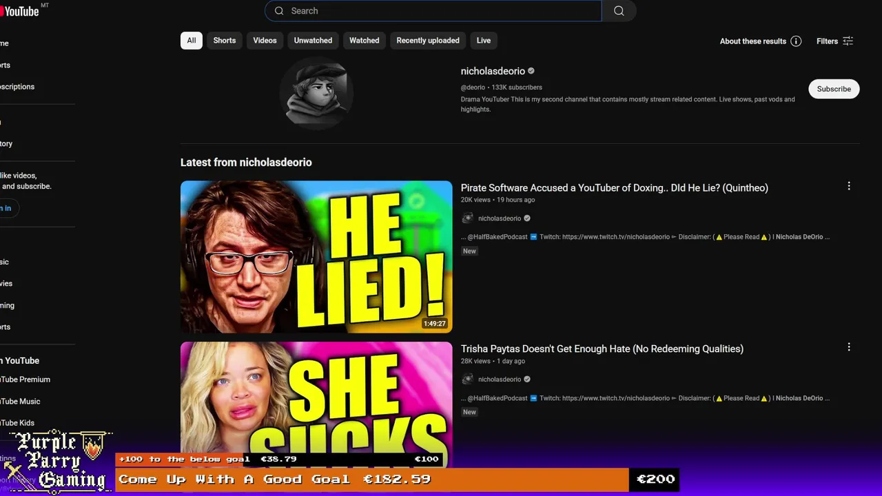
Task: Click the 20K views 19 hours ago text
Action: point(498,200)
